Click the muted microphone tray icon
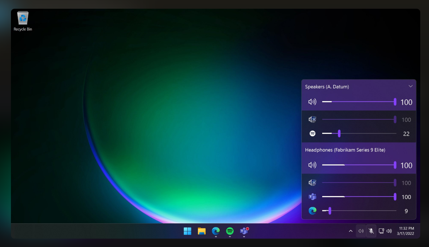The height and width of the screenshot is (247, 429). (x=371, y=231)
